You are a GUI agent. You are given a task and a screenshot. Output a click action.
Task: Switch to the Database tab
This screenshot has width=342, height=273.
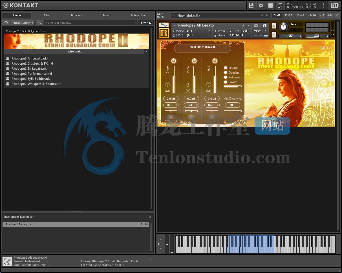tap(77, 16)
